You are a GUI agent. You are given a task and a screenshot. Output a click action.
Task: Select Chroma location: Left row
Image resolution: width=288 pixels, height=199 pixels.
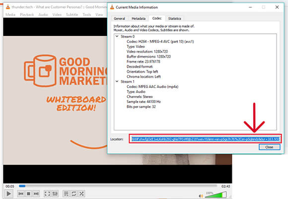144,77
